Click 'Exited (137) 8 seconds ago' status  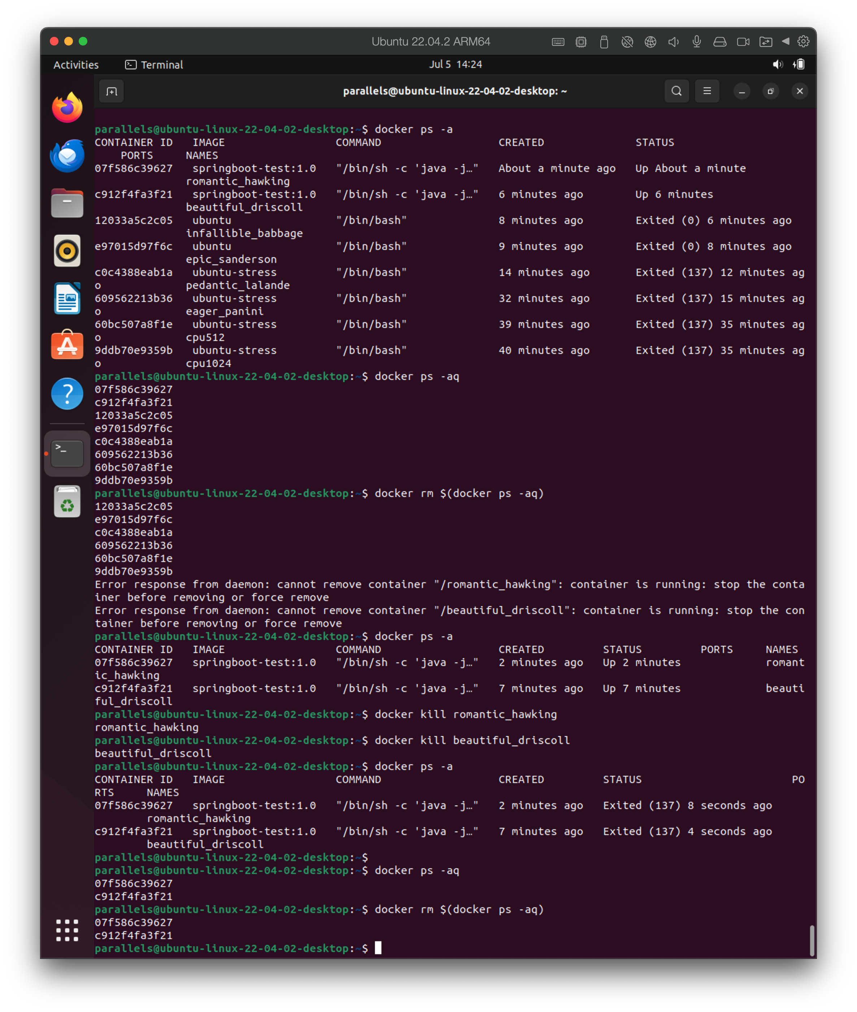pyautogui.click(x=687, y=805)
